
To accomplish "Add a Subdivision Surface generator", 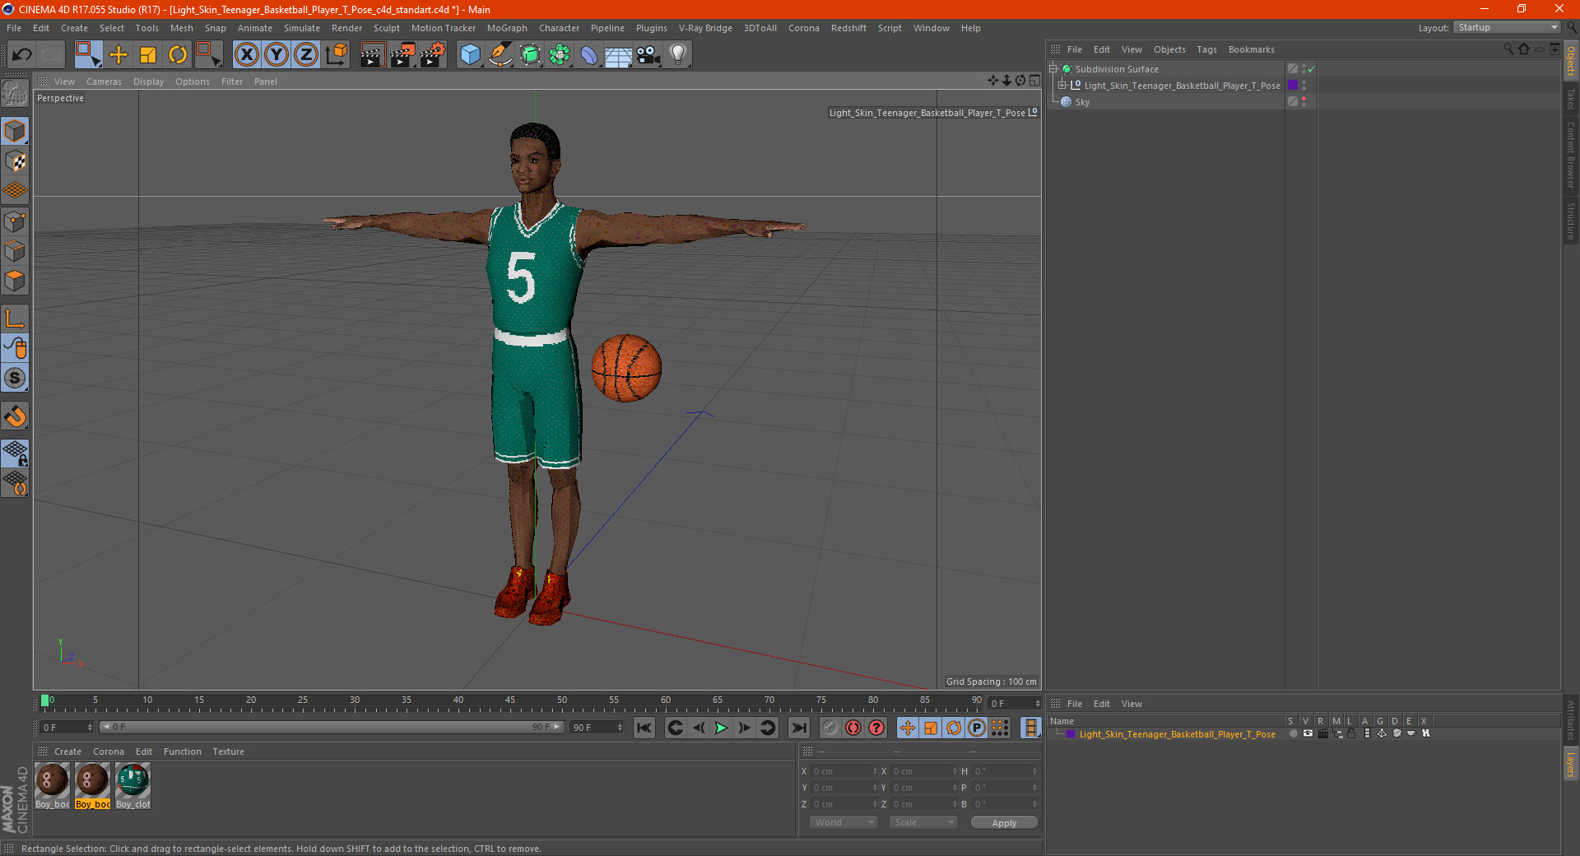I will (531, 55).
